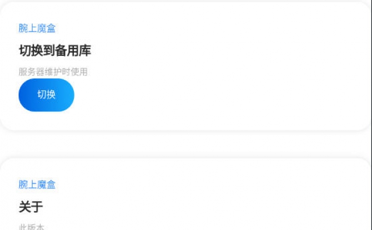This screenshot has width=372, height=230.
Task: Open the 切换到备用库 card title
Action: pos(55,50)
